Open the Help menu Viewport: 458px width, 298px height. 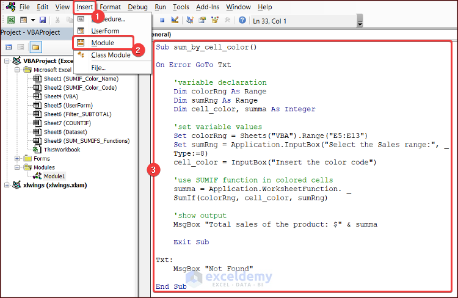(x=265, y=7)
